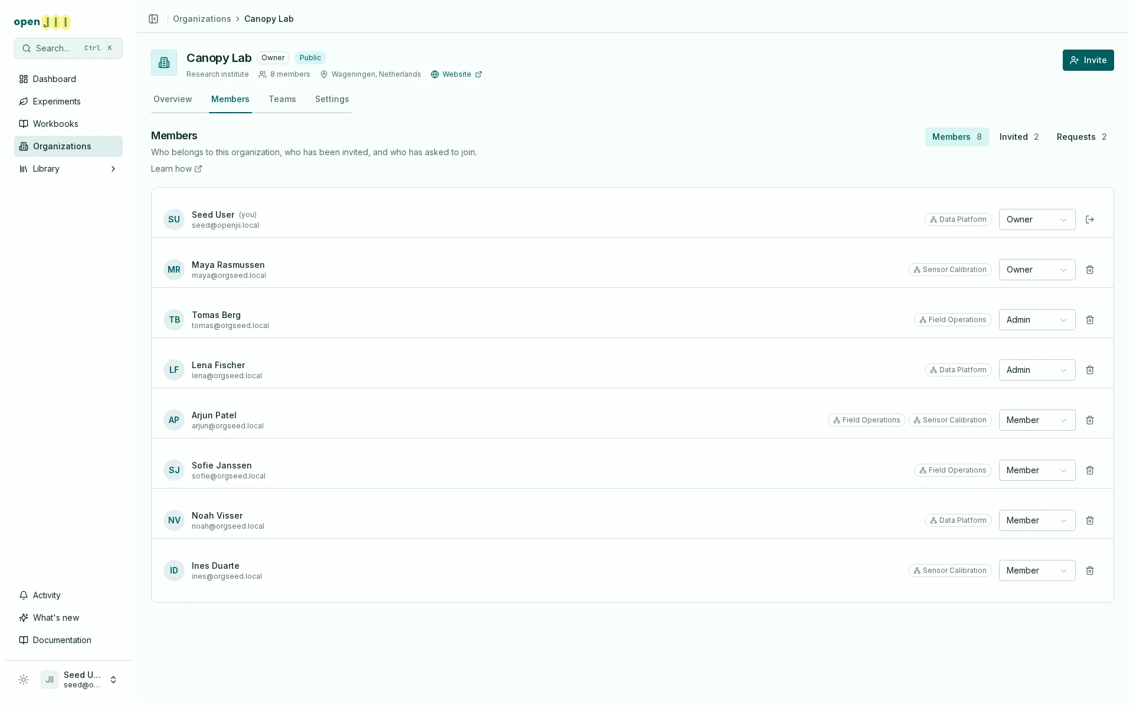Show the Members list filter
The image size is (1133, 708).
click(957, 137)
